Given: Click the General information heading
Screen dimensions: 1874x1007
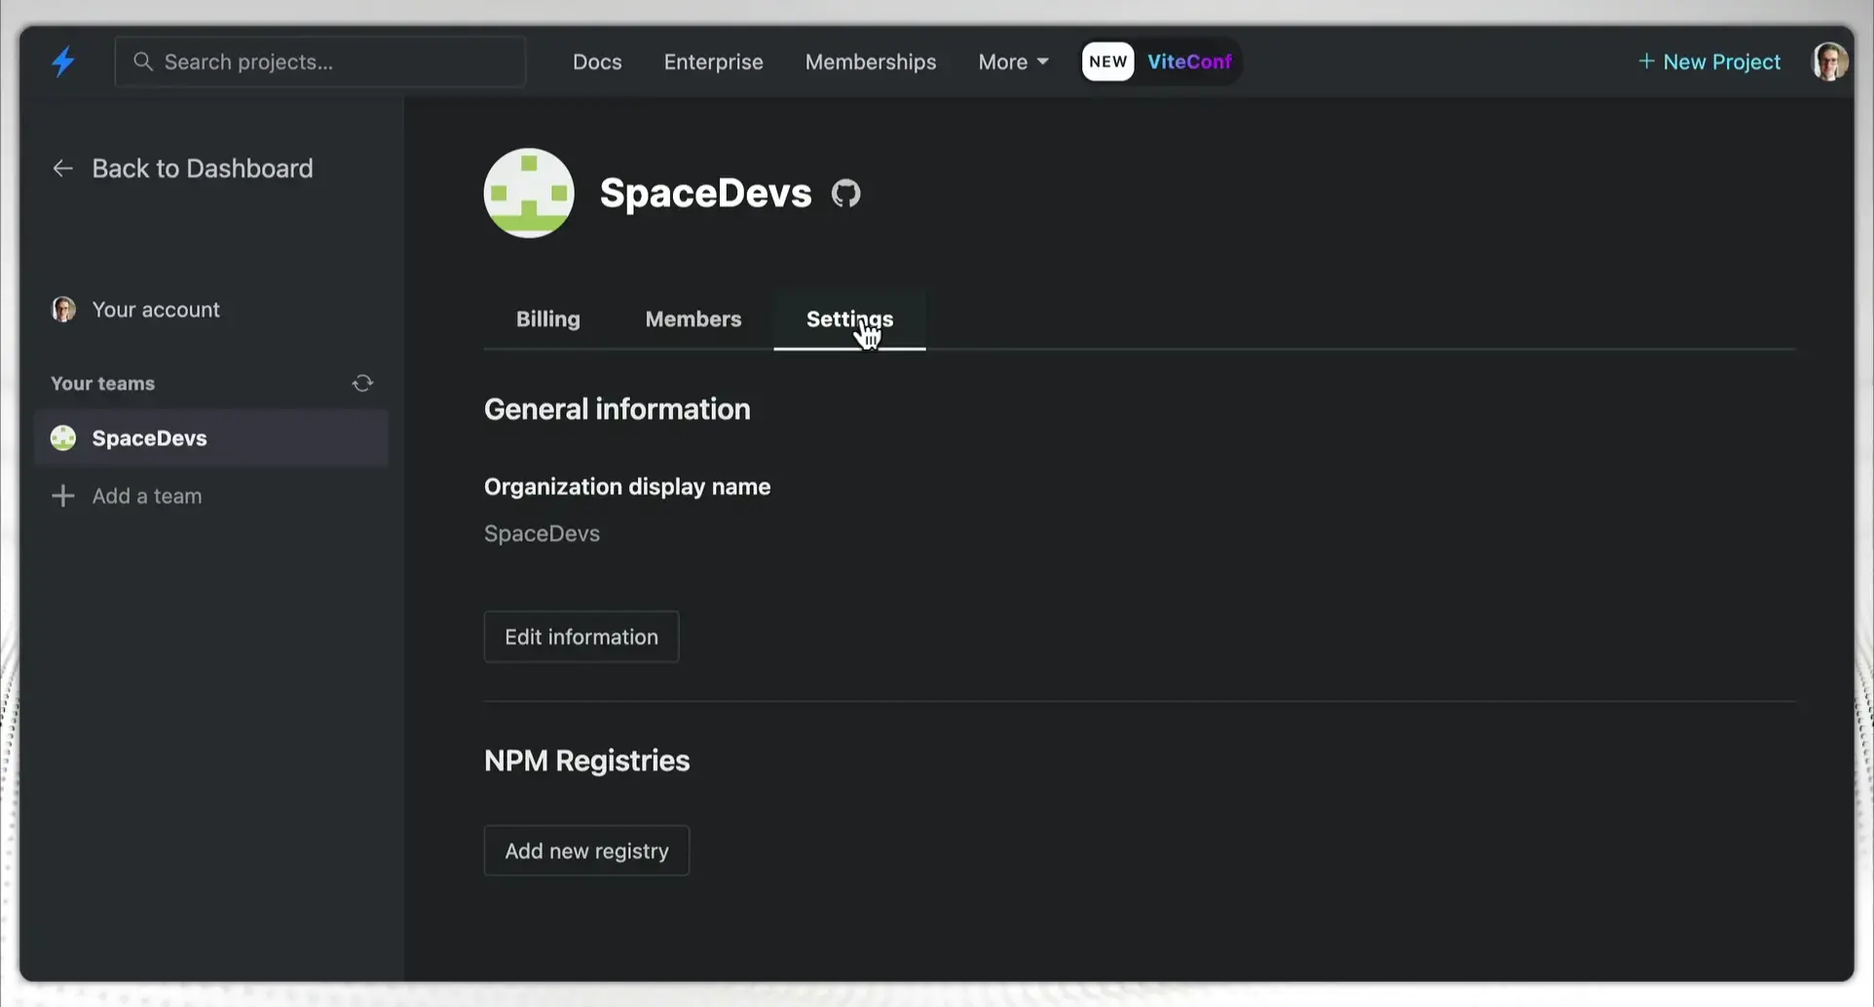Looking at the screenshot, I should pos(618,409).
